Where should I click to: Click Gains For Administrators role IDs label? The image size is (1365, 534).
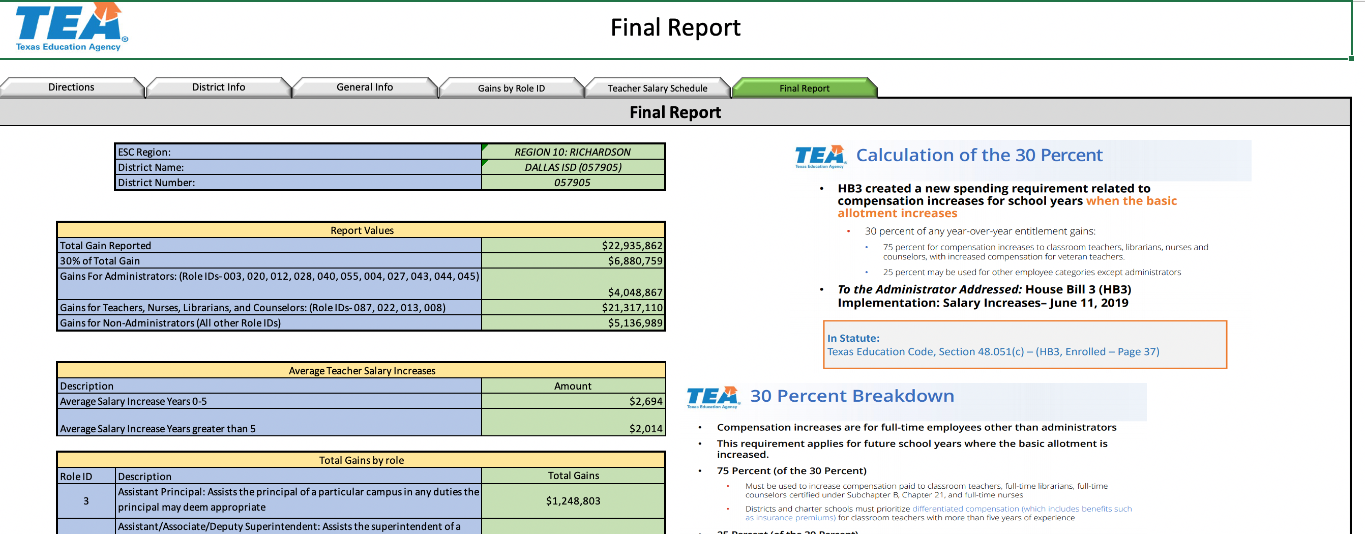(x=269, y=284)
